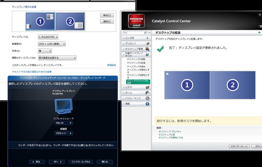The image size is (262, 167).
Task: Click the camera icon beside ビデオ
Action: tap(147, 87)
